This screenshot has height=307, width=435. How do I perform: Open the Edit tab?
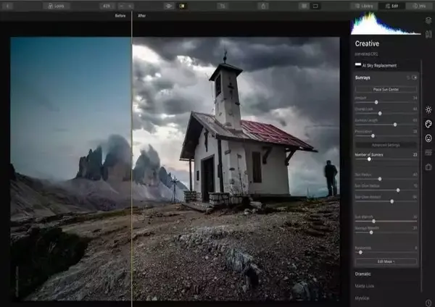pyautogui.click(x=392, y=6)
